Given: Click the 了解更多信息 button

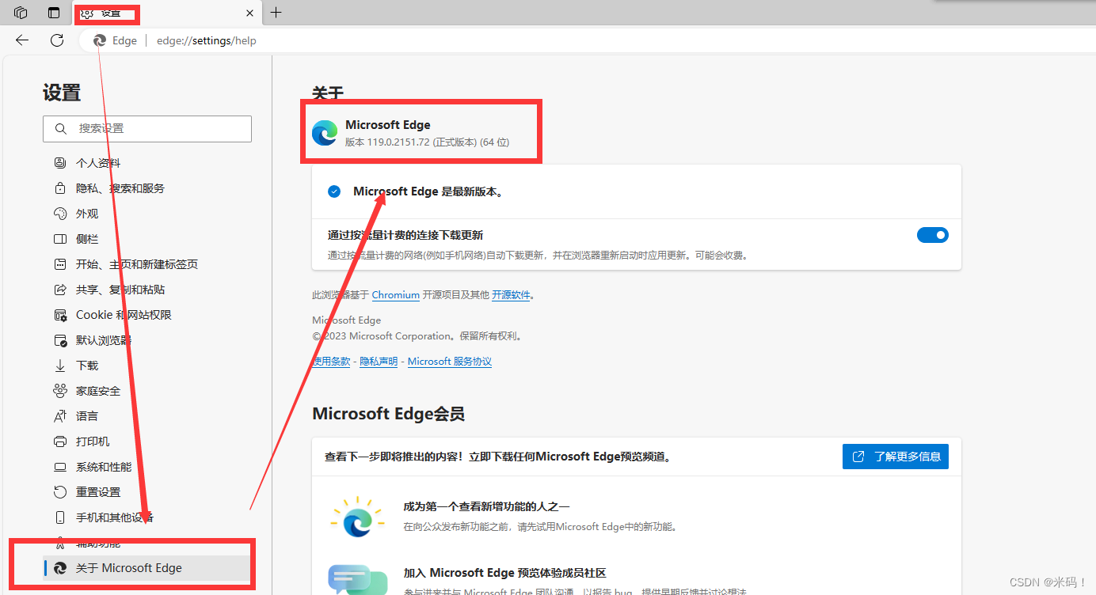Looking at the screenshot, I should (896, 457).
